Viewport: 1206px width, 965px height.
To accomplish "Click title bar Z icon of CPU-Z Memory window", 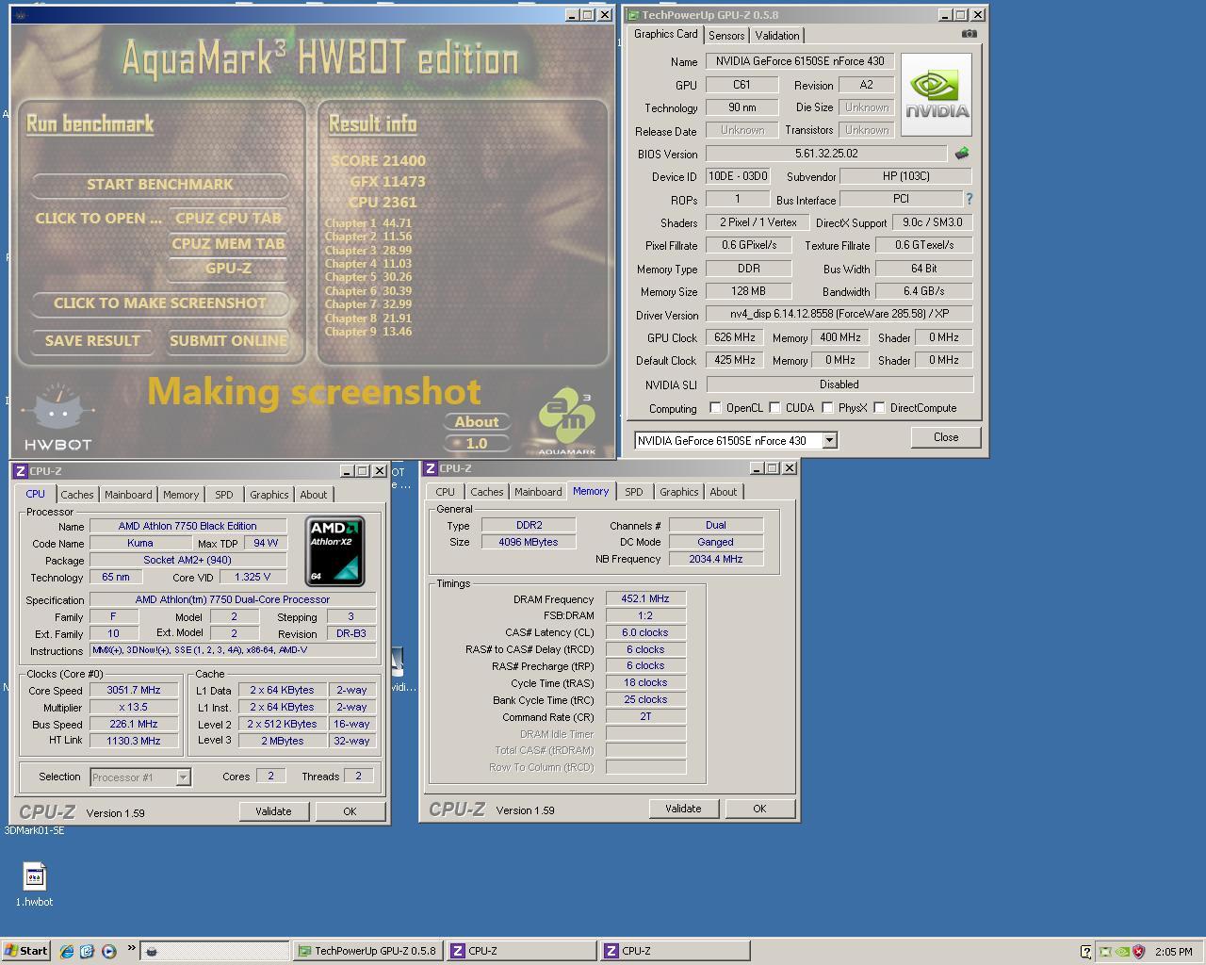I will click(x=430, y=468).
